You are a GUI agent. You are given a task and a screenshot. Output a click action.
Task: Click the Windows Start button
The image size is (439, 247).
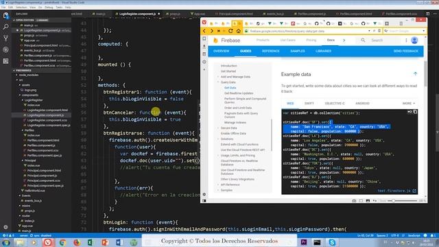(x=5, y=242)
